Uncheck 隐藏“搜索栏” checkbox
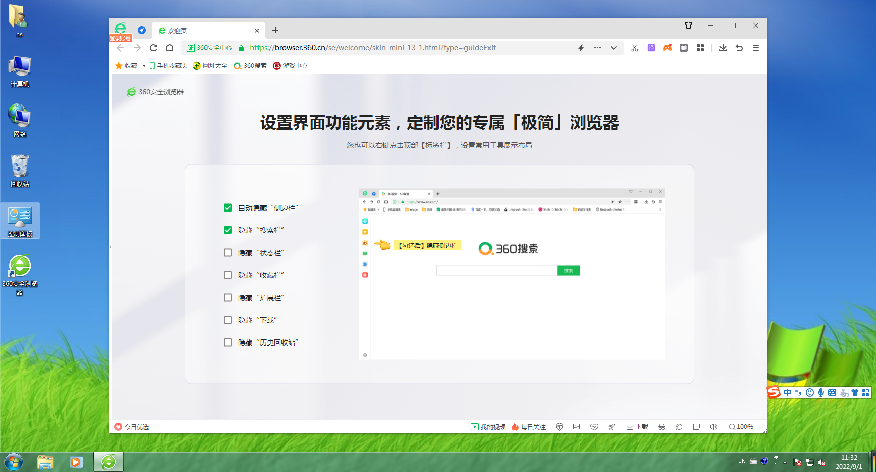This screenshot has height=472, width=876. tap(228, 230)
